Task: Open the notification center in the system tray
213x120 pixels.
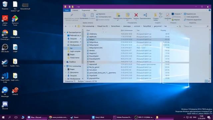Action: pyautogui.click(x=209, y=117)
